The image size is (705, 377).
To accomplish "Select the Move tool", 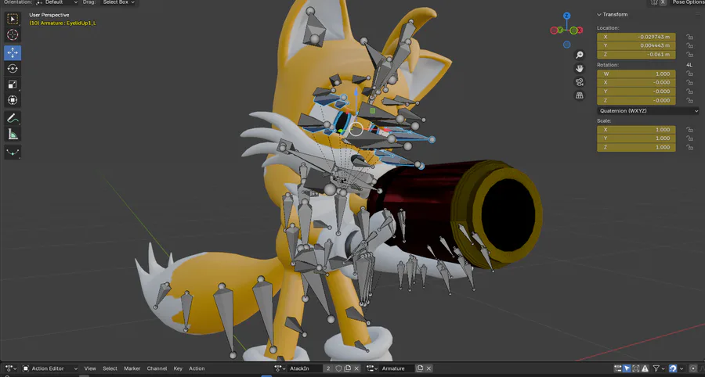I will pyautogui.click(x=13, y=52).
